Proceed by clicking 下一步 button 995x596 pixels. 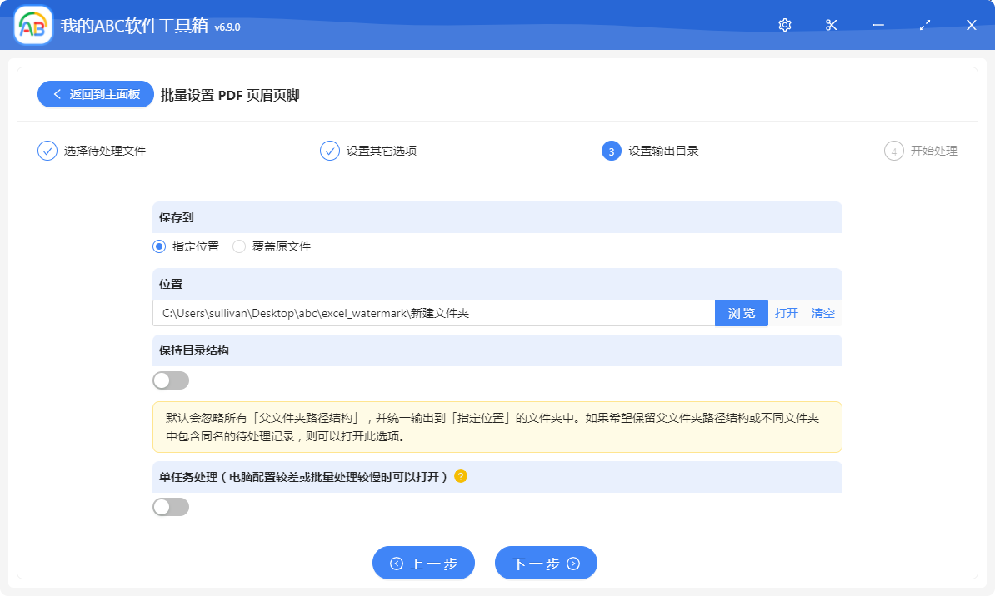546,563
